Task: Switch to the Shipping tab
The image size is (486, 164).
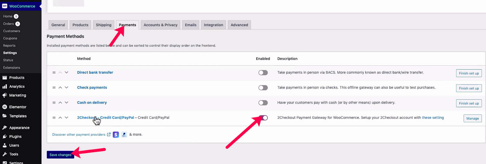Action: pos(104,25)
